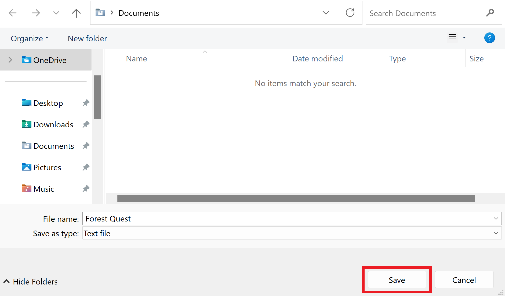
Task: Expand the address bar dropdown
Action: pos(326,13)
